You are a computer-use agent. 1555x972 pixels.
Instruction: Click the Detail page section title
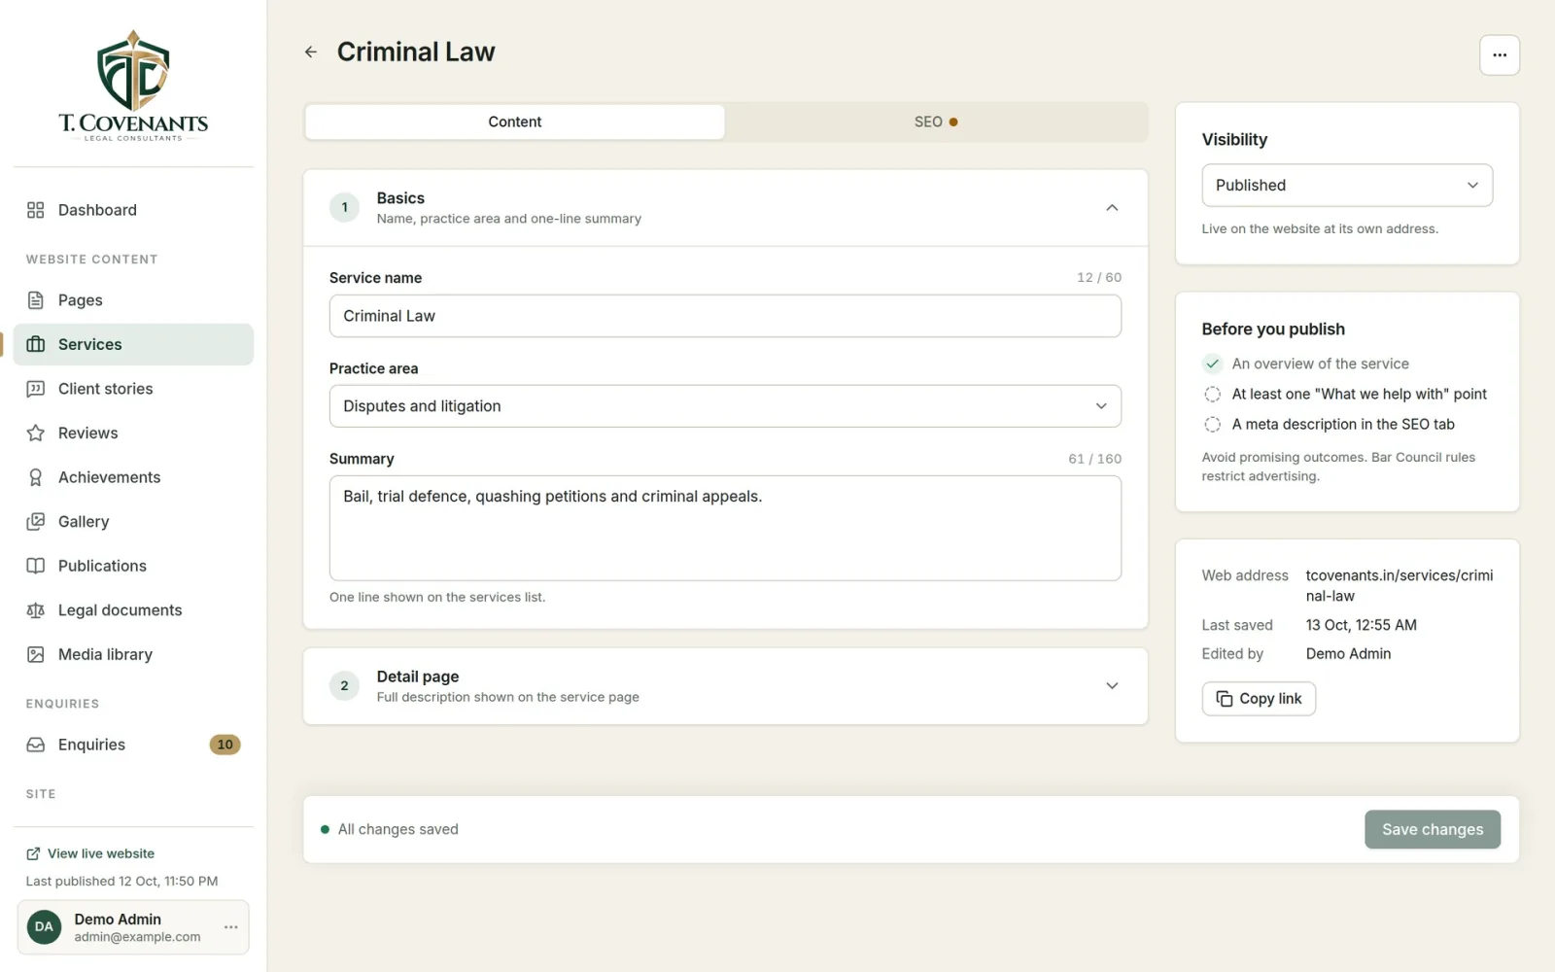(x=418, y=677)
